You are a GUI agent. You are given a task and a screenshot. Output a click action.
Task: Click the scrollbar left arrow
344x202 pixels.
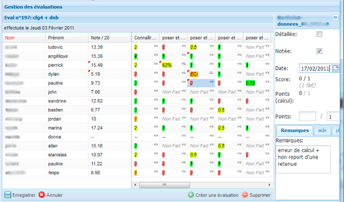pos(135,185)
